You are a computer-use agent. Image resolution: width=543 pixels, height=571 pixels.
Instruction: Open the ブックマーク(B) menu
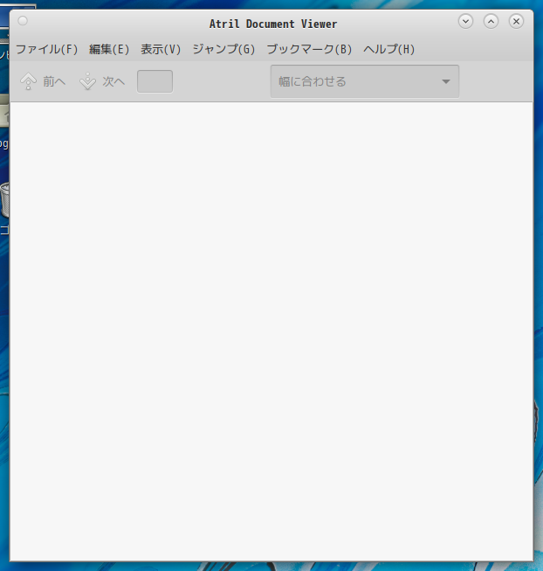tap(309, 49)
